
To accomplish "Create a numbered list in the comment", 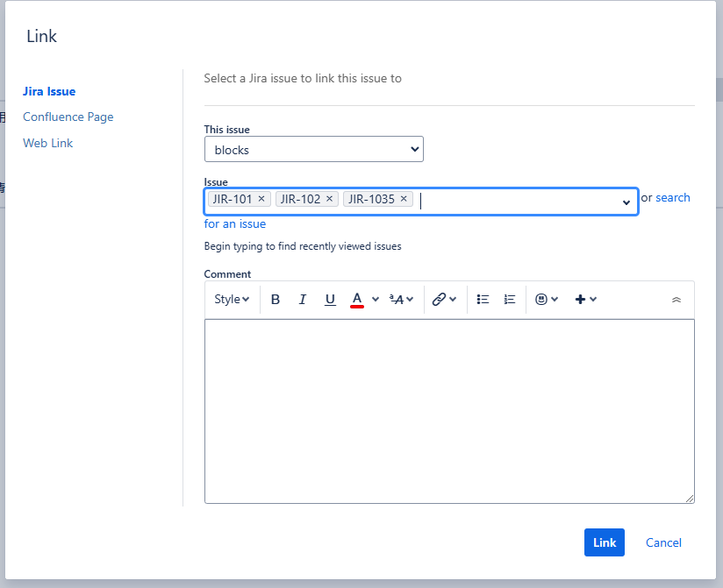I will click(x=509, y=299).
